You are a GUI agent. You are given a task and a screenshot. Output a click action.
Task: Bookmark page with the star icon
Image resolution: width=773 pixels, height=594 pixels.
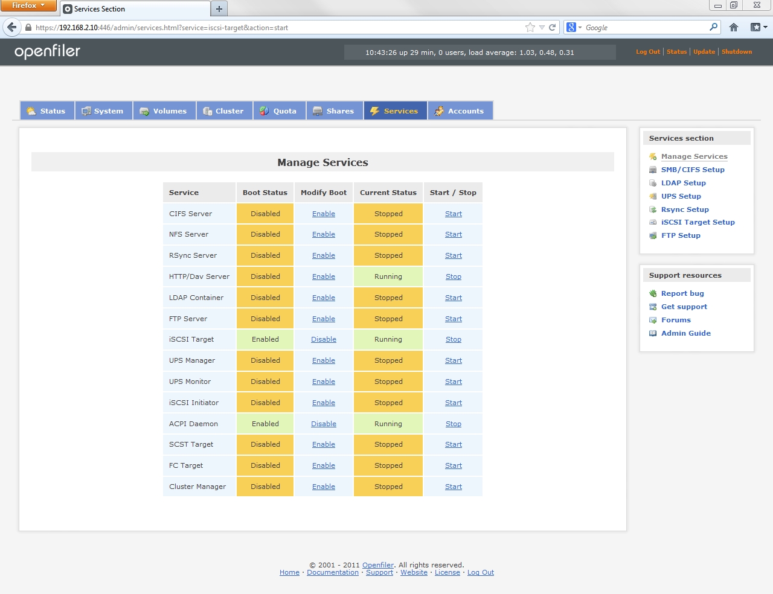(x=530, y=27)
